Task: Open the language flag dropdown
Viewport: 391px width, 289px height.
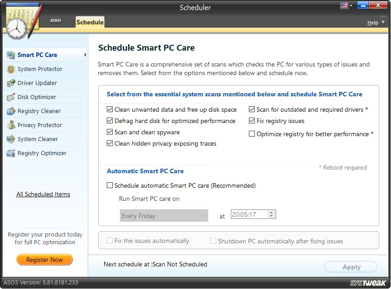Action: coord(345,5)
